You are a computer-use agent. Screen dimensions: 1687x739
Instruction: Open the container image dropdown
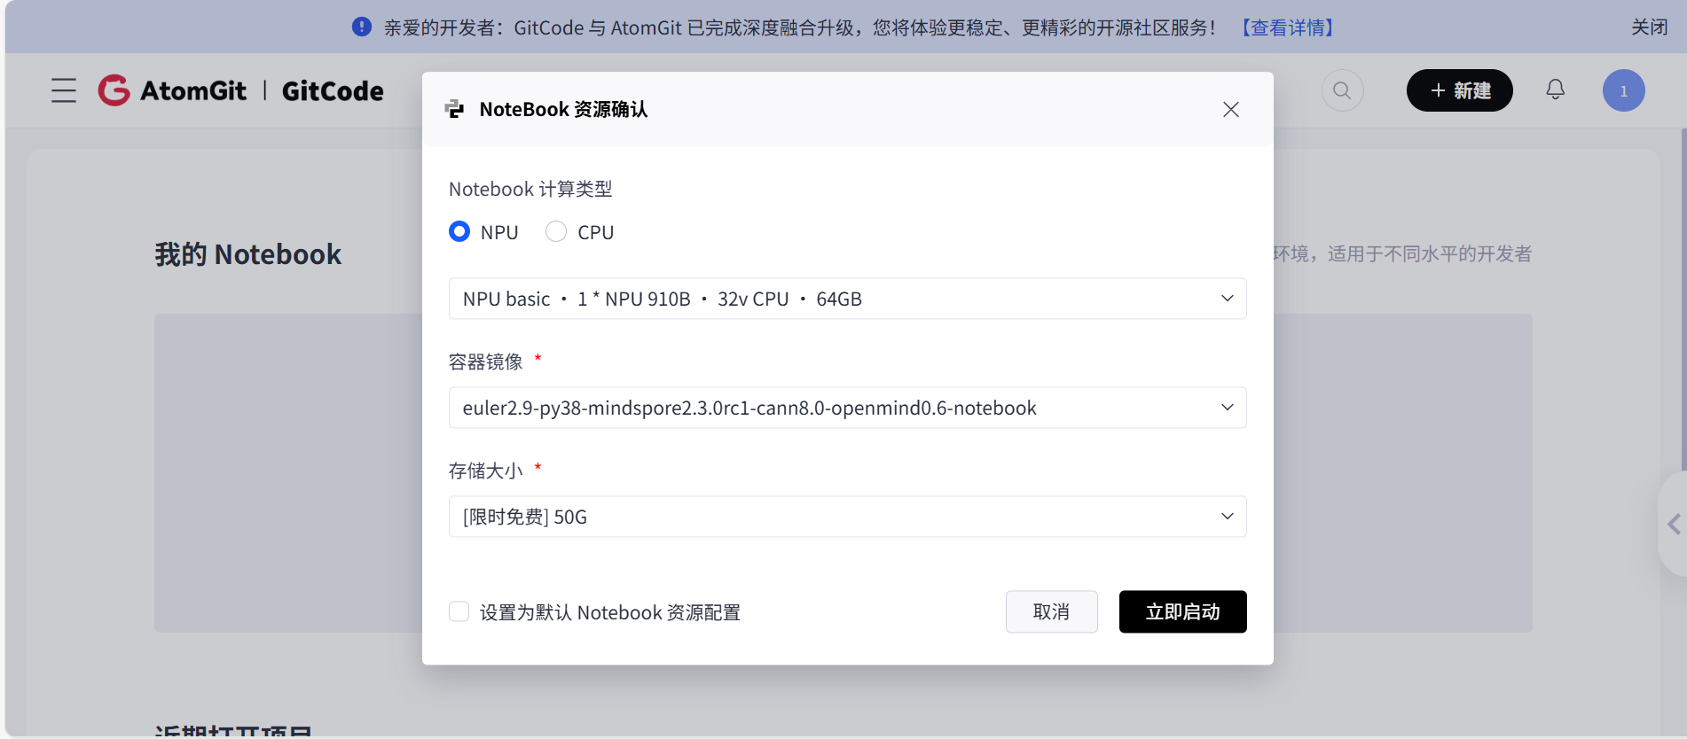(847, 408)
